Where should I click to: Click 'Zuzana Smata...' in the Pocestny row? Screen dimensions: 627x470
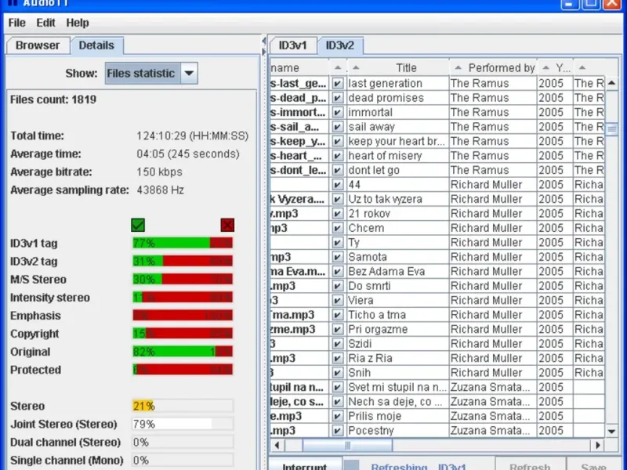(x=493, y=430)
